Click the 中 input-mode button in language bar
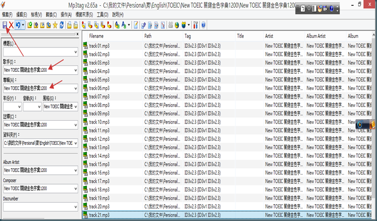Viewport: 377px width, 221px height. (x=309, y=9)
